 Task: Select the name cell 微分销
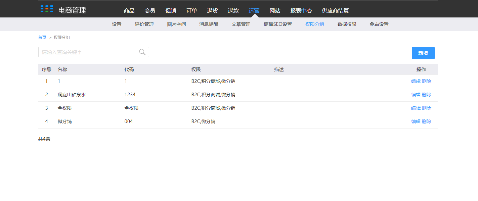pyautogui.click(x=65, y=121)
